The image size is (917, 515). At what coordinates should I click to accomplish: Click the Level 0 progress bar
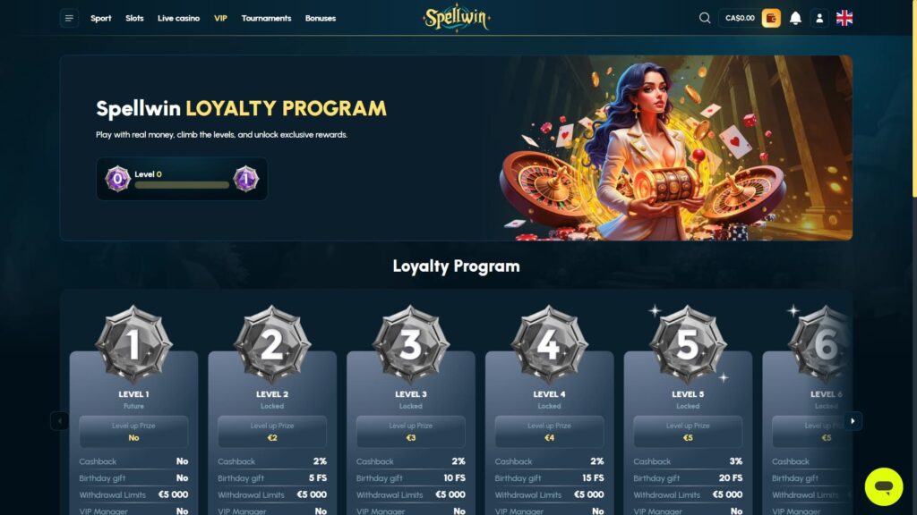coord(182,185)
